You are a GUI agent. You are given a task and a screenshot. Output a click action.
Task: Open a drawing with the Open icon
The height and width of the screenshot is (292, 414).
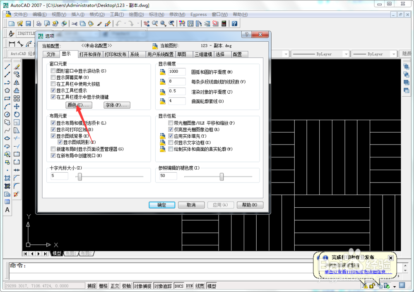pyautogui.click(x=19, y=24)
